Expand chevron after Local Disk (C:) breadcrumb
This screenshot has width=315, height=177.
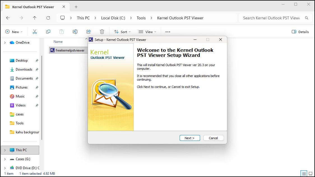click(131, 18)
